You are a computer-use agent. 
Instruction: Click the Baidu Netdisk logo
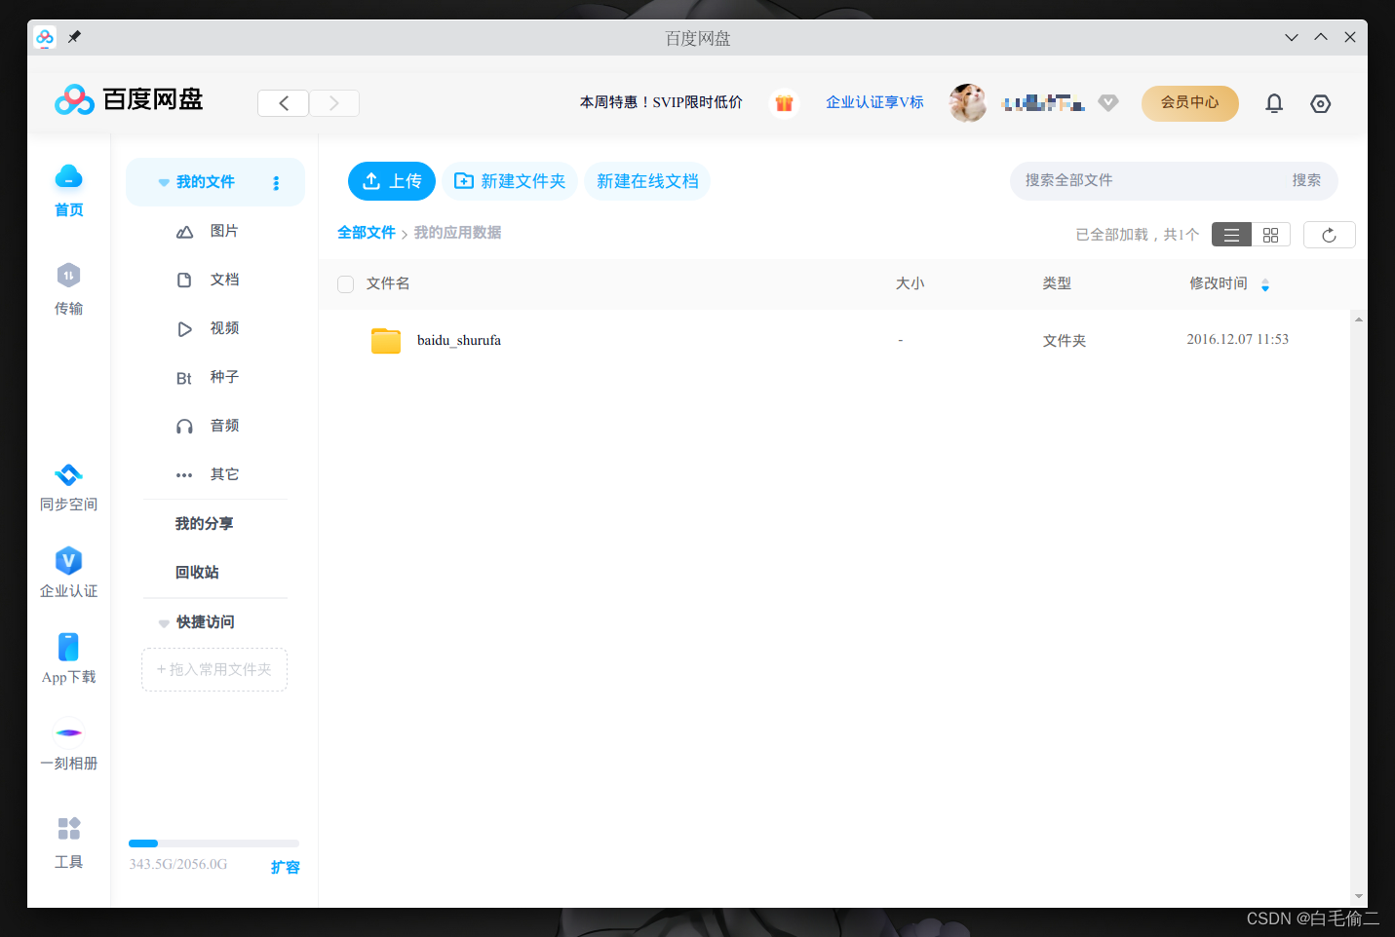[x=129, y=99]
